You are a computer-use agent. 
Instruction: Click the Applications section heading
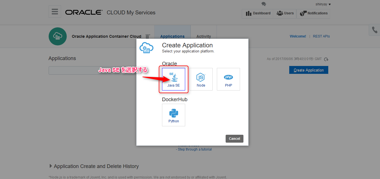click(x=62, y=58)
